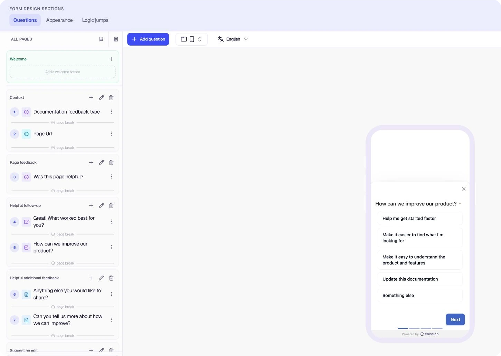The image size is (501, 356).
Task: Switch to the Appearance tab
Action: click(x=59, y=20)
